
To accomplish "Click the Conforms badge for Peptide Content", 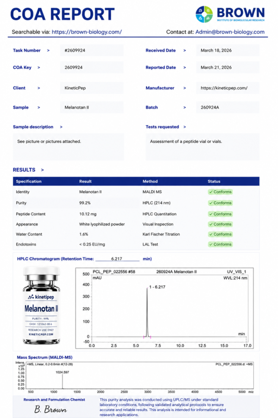I will click(220, 214).
